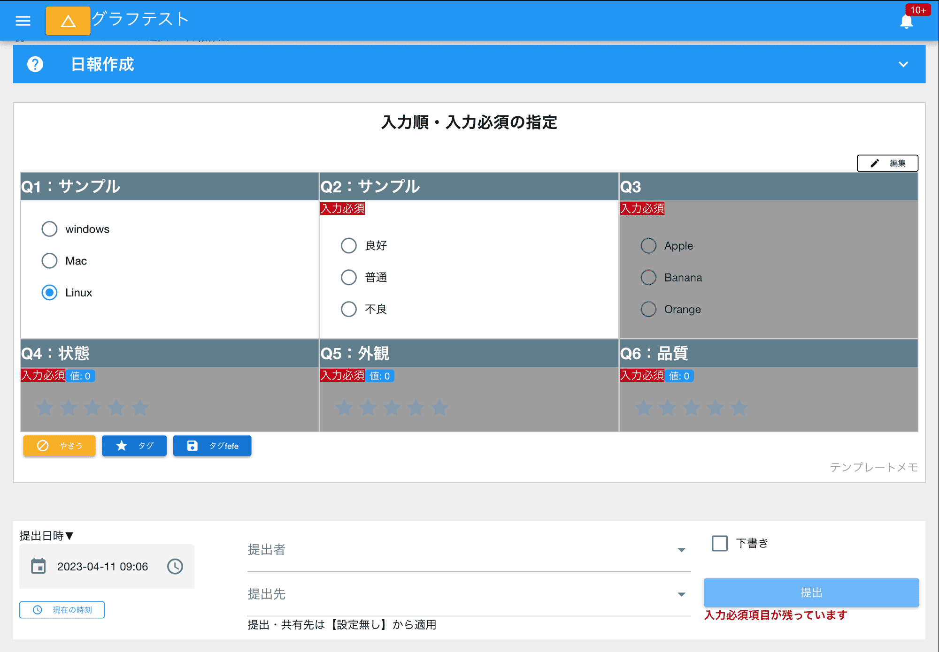This screenshot has height=652, width=939.
Task: Select the windows radio option in Q1
Action: point(49,229)
